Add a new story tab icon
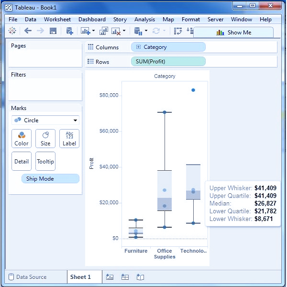The image size is (287, 287). point(140,277)
